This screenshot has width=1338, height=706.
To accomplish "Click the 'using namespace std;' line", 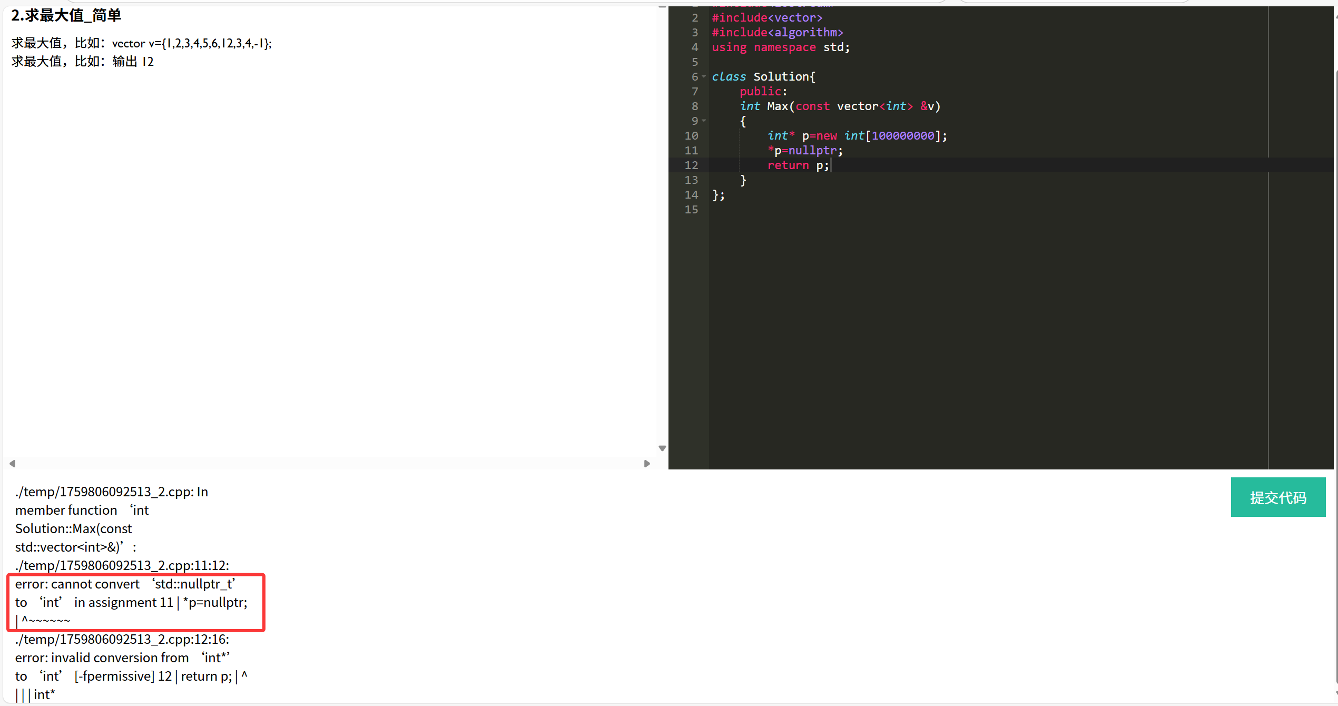I will click(780, 47).
